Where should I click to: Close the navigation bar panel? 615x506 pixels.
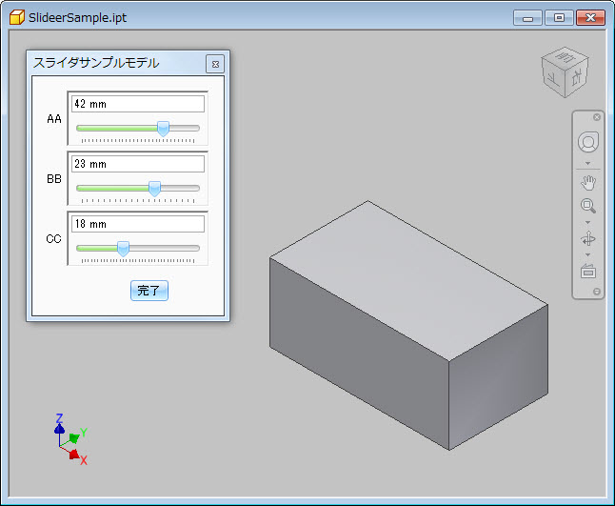click(x=597, y=117)
